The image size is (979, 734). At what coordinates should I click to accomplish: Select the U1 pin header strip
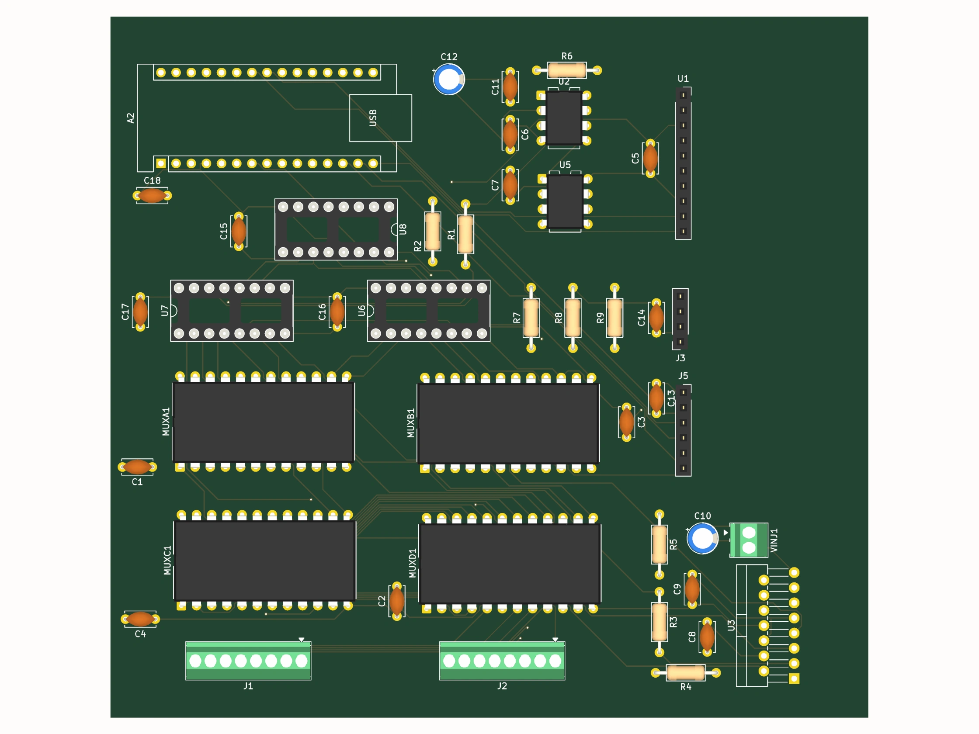pos(683,163)
